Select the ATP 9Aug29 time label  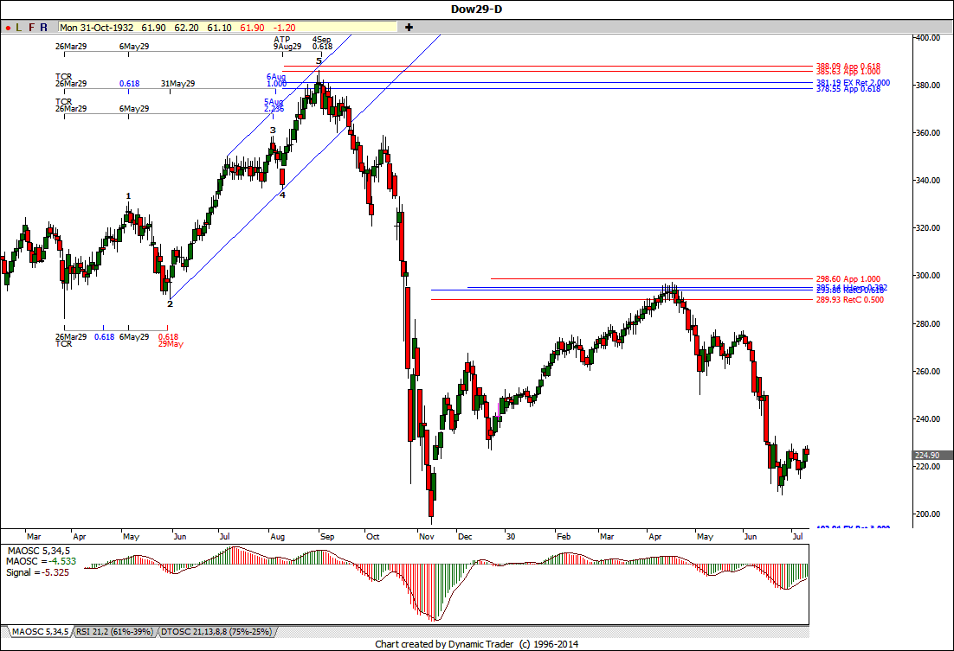click(287, 42)
